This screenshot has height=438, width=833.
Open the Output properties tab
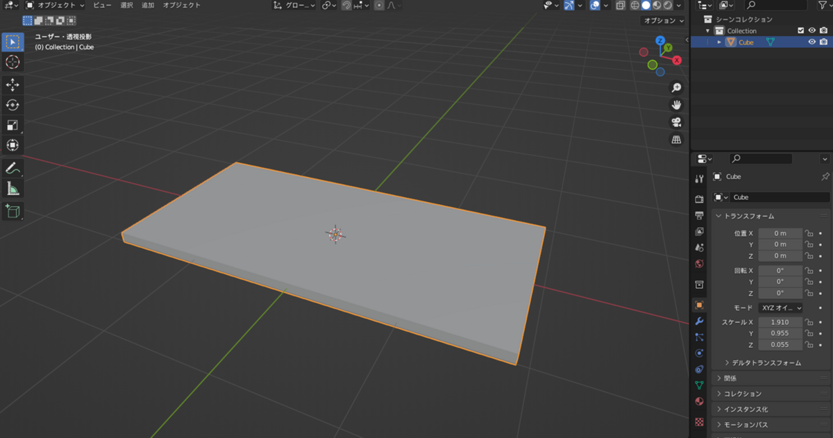tap(699, 215)
